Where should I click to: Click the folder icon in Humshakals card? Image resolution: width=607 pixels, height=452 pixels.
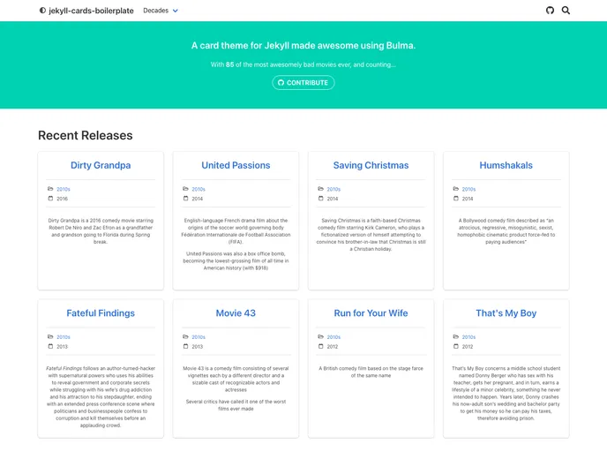point(455,189)
